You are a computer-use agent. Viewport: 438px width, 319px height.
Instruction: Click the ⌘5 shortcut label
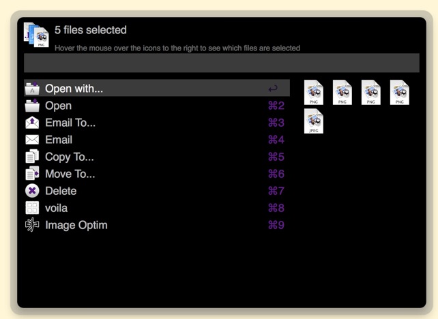pos(276,157)
